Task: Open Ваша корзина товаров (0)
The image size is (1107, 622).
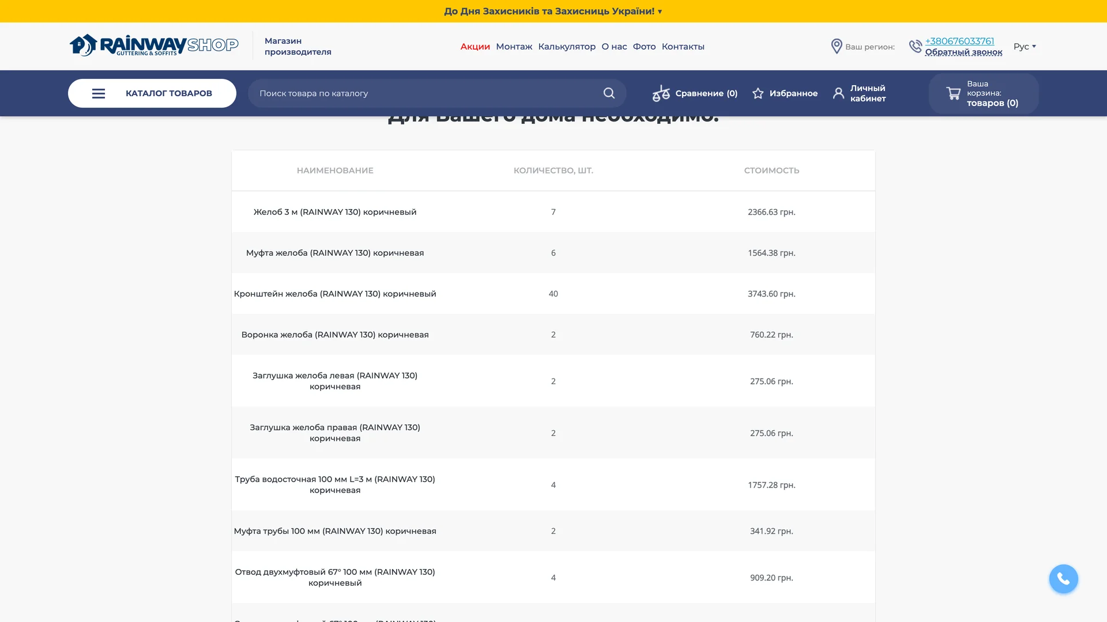Action: tap(984, 93)
